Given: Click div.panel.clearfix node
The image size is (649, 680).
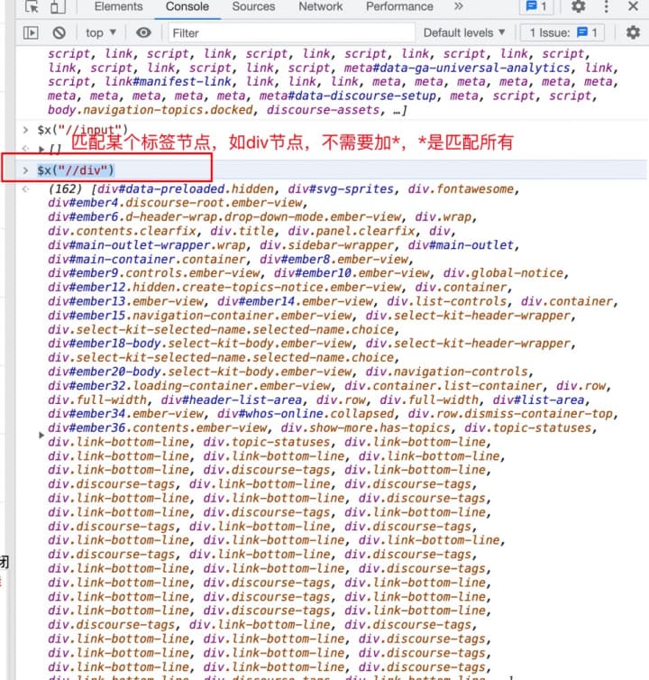Looking at the screenshot, I should pyautogui.click(x=352, y=231).
